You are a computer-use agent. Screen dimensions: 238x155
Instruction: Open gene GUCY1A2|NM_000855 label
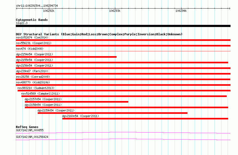30,130
